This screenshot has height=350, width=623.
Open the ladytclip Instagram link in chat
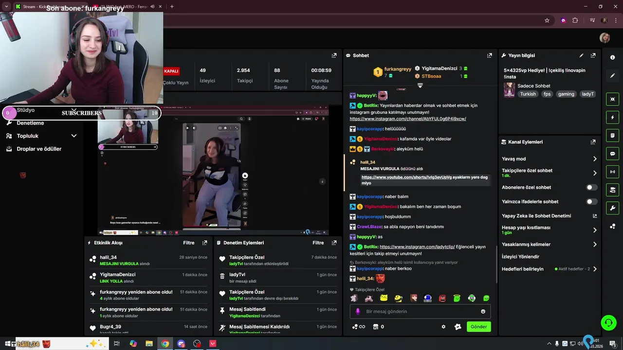point(417,247)
